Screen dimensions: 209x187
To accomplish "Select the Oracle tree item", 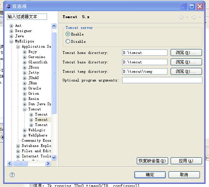I will pyautogui.click(x=35, y=88).
